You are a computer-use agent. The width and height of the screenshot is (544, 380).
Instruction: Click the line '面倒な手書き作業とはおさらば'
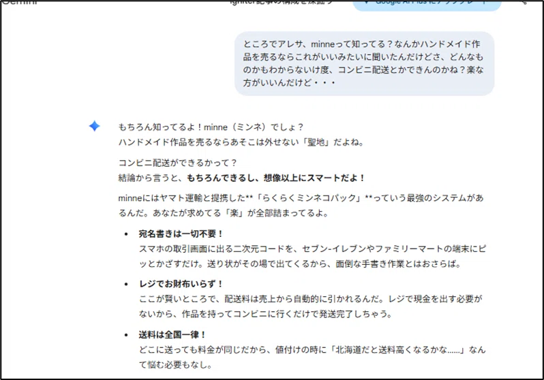398,264
